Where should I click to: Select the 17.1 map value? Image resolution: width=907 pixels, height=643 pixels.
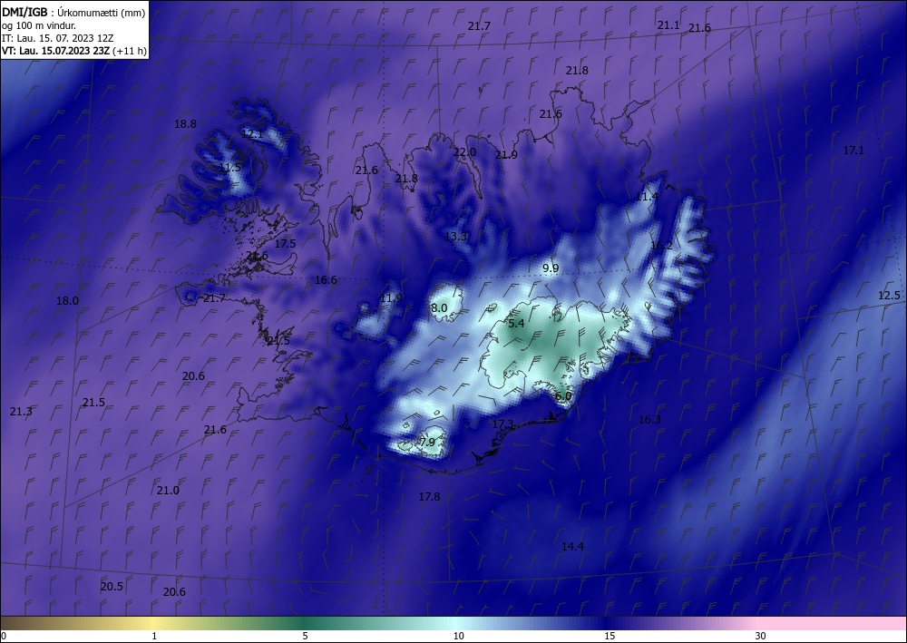tap(853, 151)
